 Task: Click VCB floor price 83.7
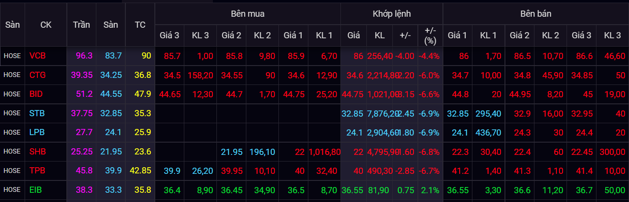tap(113, 56)
